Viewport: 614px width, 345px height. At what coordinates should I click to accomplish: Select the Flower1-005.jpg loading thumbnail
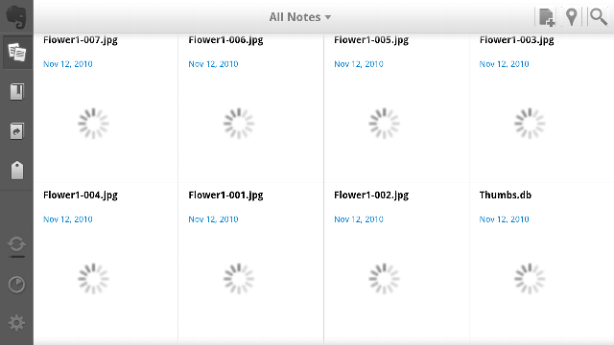[x=384, y=124]
